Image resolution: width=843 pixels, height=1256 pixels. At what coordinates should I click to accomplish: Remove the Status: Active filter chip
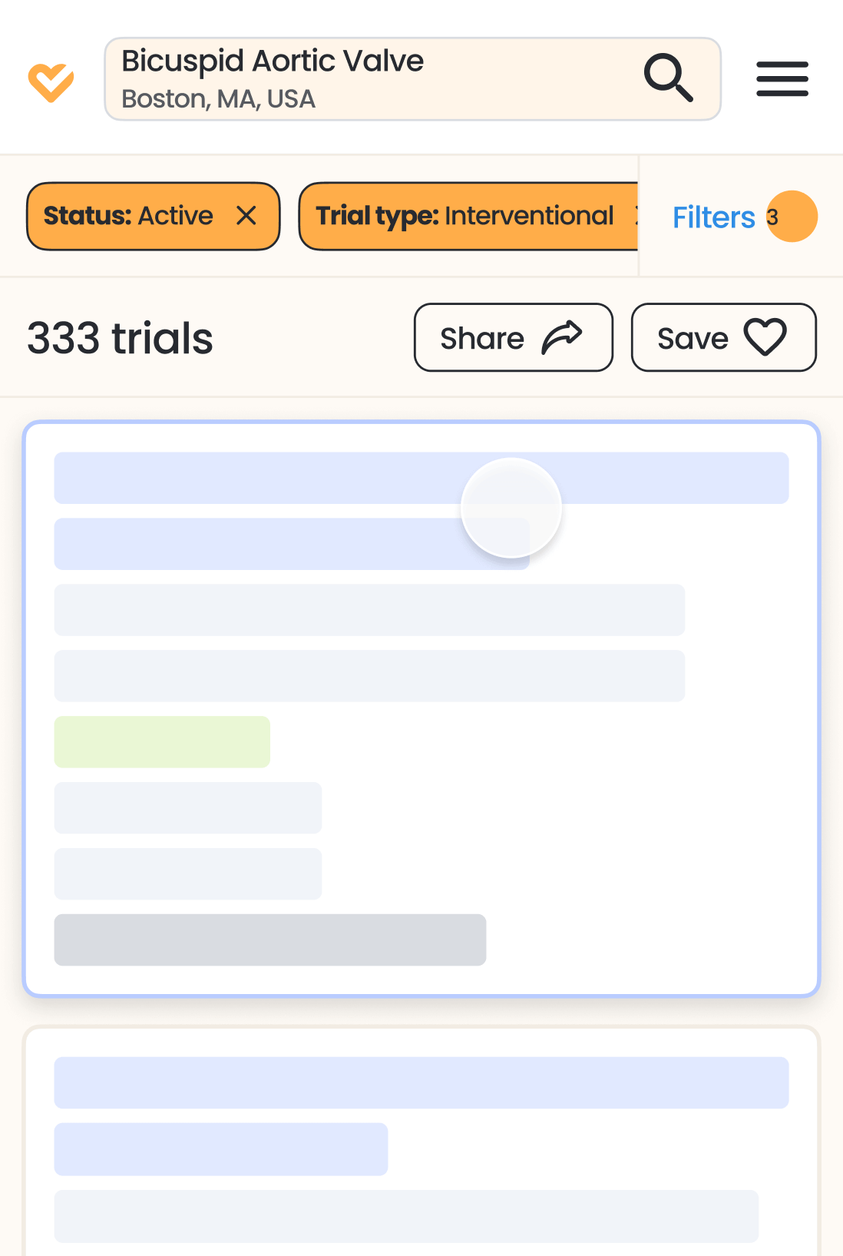[246, 216]
